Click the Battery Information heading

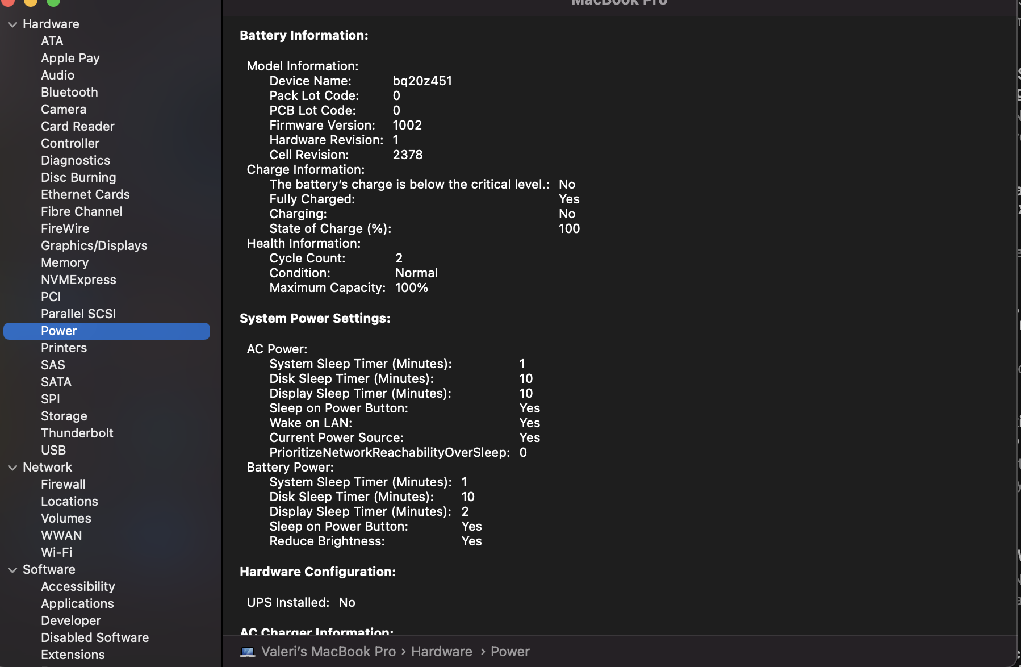tap(304, 35)
